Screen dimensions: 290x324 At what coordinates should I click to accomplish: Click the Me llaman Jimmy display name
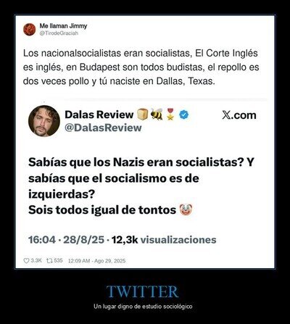pyautogui.click(x=63, y=26)
